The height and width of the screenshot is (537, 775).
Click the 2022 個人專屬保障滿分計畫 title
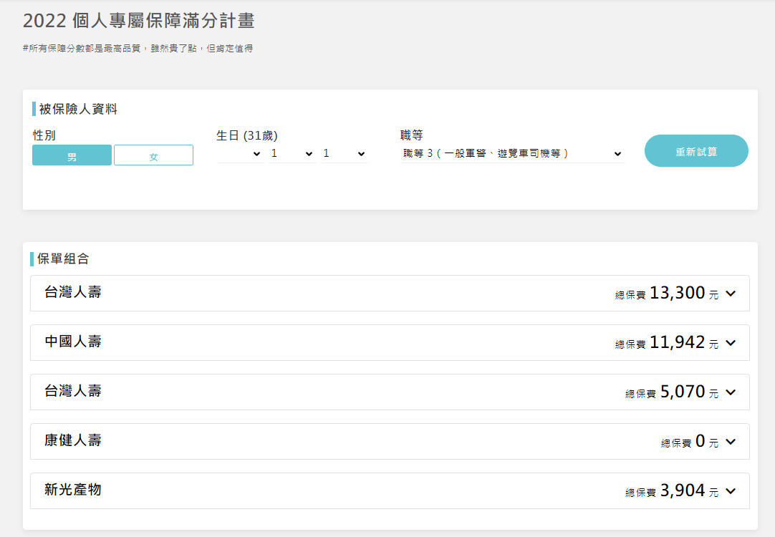(x=138, y=21)
